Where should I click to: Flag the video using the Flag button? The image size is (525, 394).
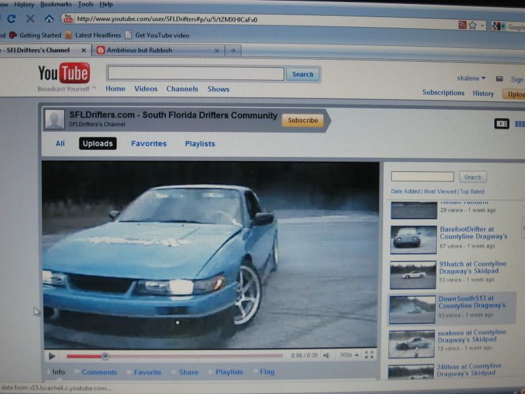[x=267, y=372]
